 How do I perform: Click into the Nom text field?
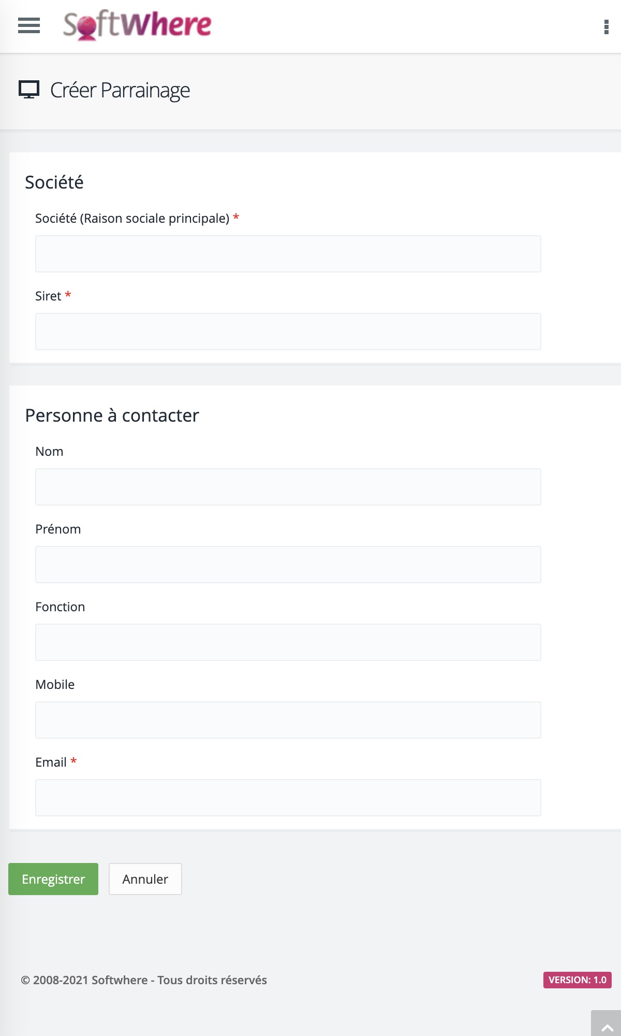pyautogui.click(x=288, y=487)
